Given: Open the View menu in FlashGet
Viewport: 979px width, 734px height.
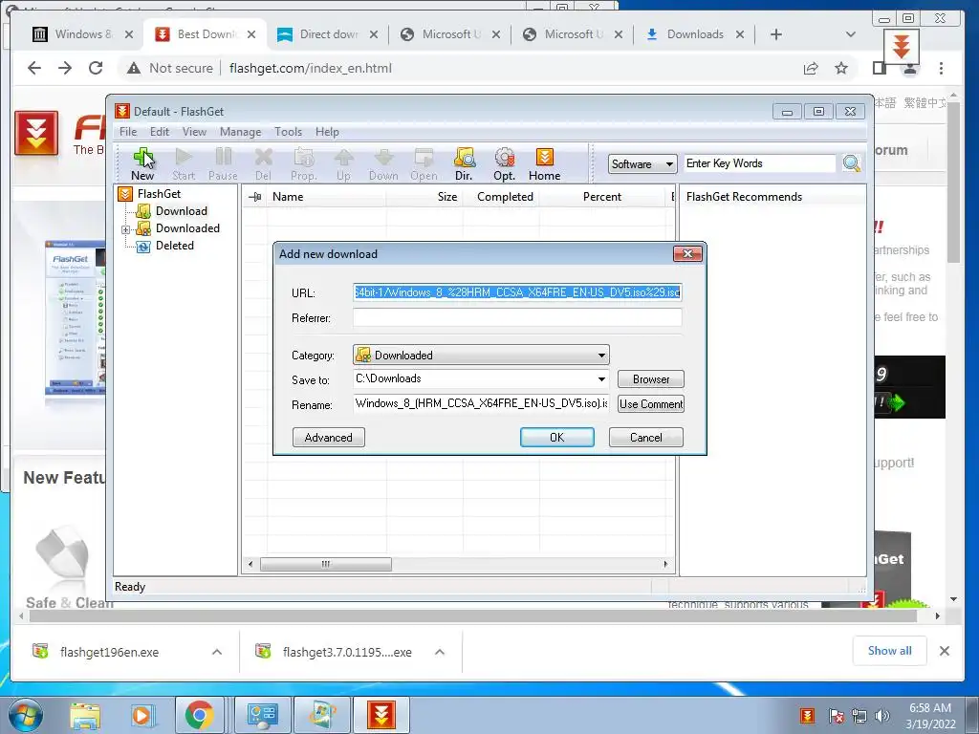Looking at the screenshot, I should pyautogui.click(x=194, y=132).
